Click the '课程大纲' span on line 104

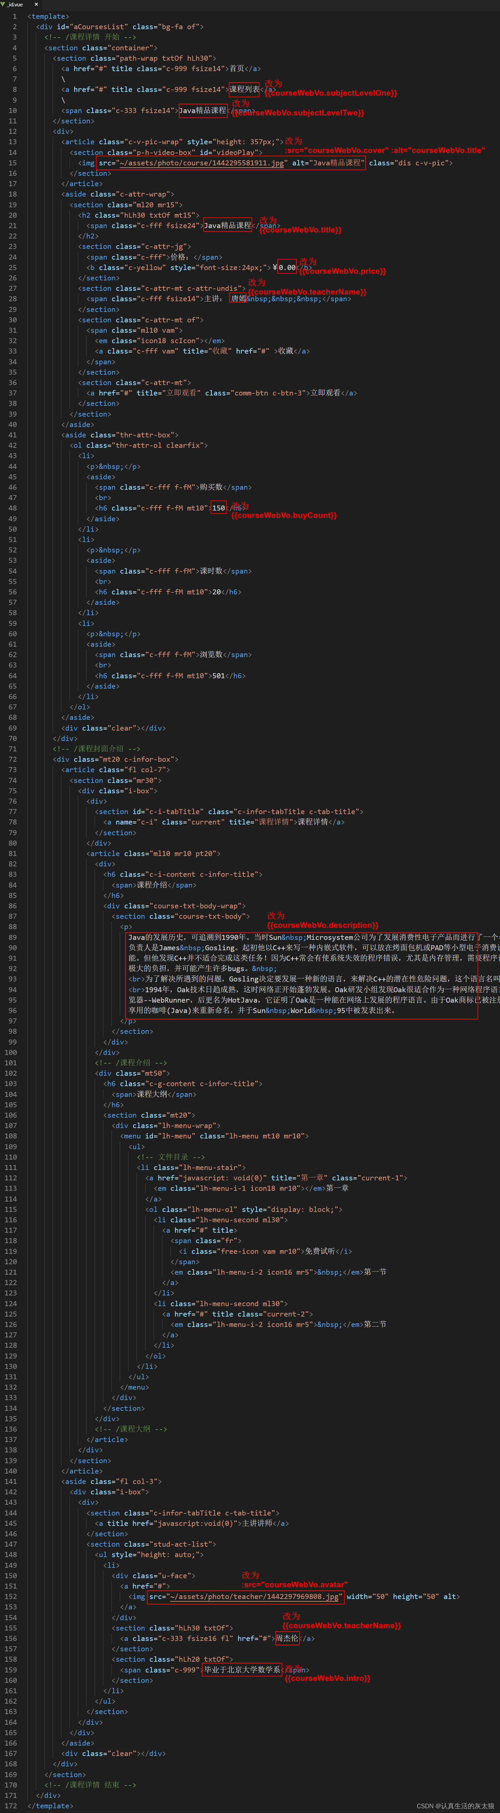152,1094
